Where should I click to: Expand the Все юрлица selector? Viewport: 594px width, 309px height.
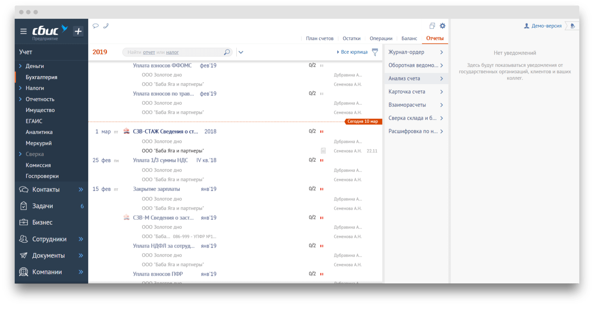click(352, 52)
